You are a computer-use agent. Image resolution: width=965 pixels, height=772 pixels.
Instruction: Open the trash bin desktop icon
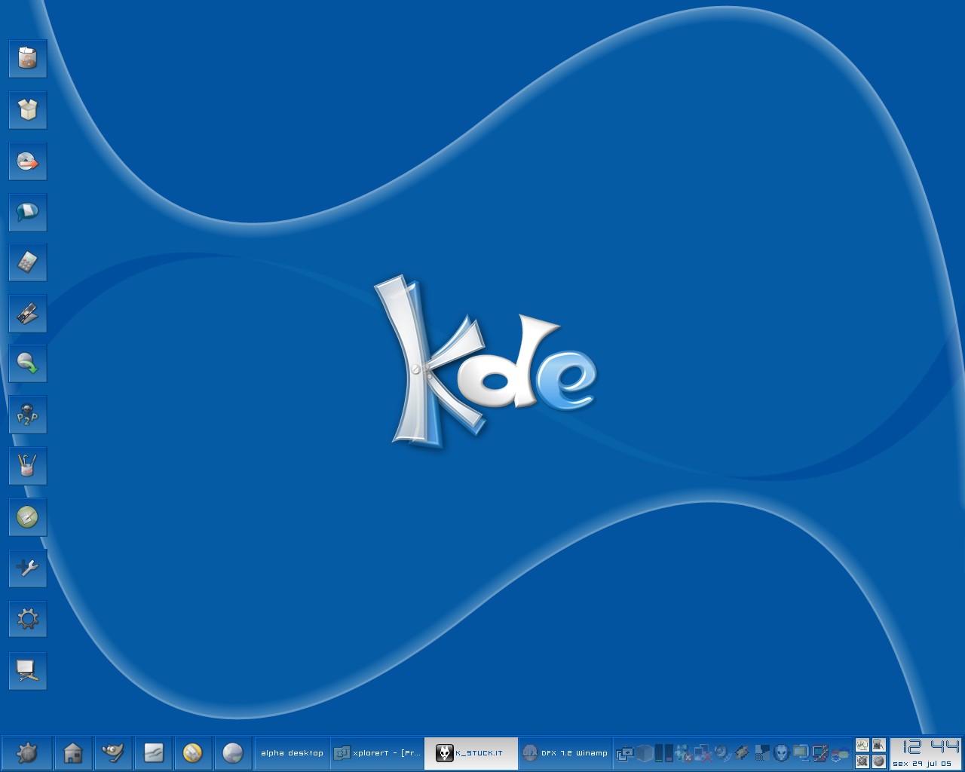point(28,59)
